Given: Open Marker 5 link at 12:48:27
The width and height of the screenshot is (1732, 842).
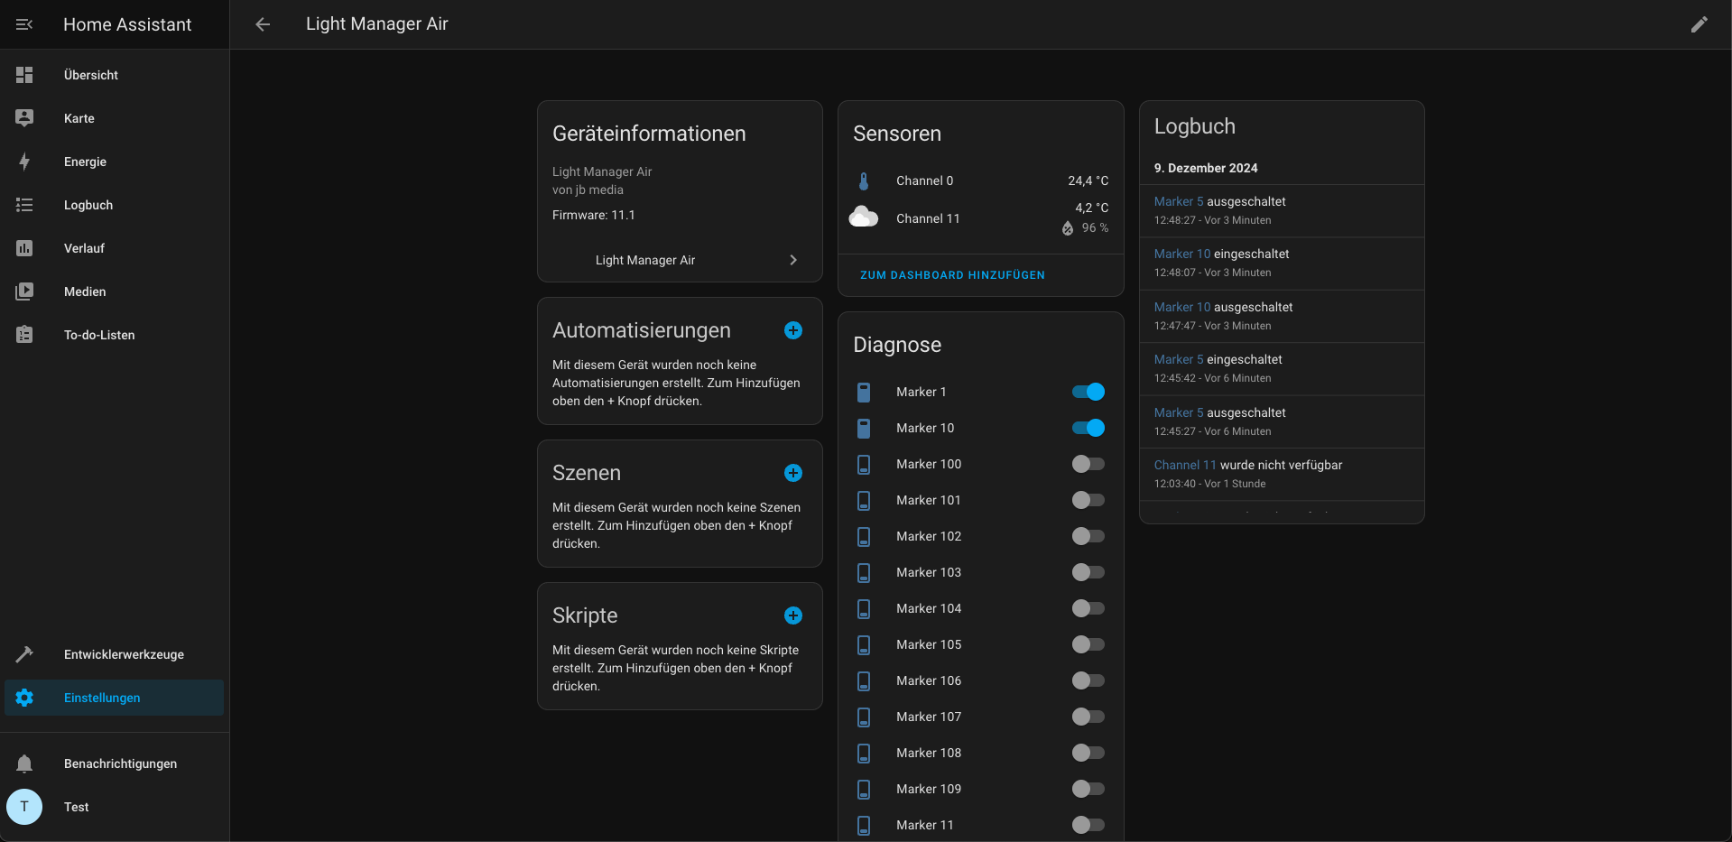Looking at the screenshot, I should [x=1179, y=201].
